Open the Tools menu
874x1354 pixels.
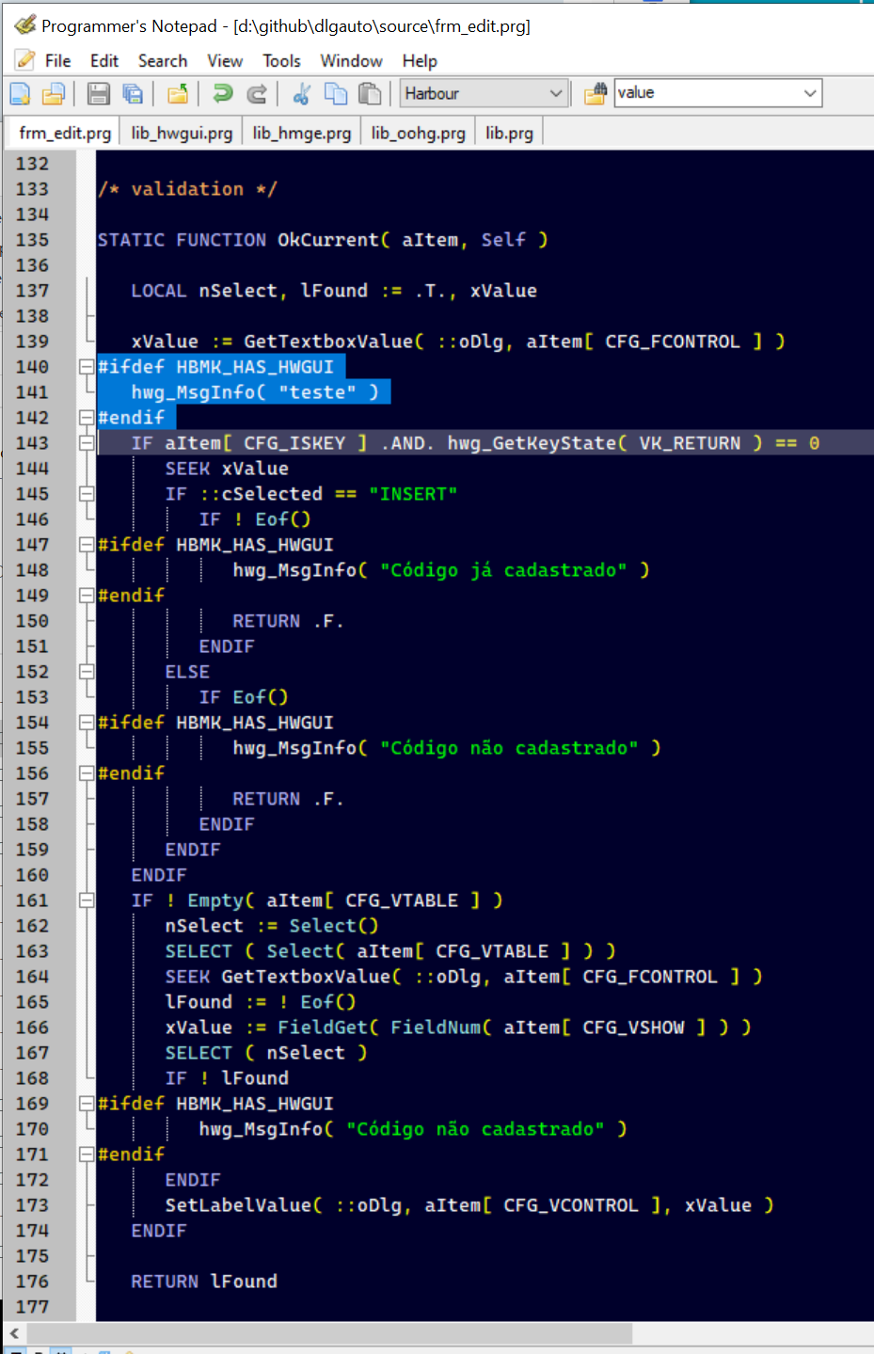click(x=281, y=60)
